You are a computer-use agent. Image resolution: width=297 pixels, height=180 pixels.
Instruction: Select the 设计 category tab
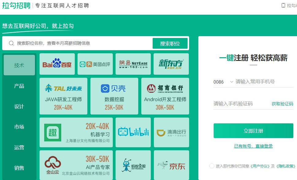click(x=19, y=106)
